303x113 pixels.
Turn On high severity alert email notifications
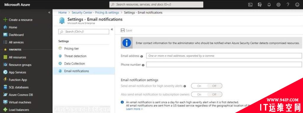(199, 86)
